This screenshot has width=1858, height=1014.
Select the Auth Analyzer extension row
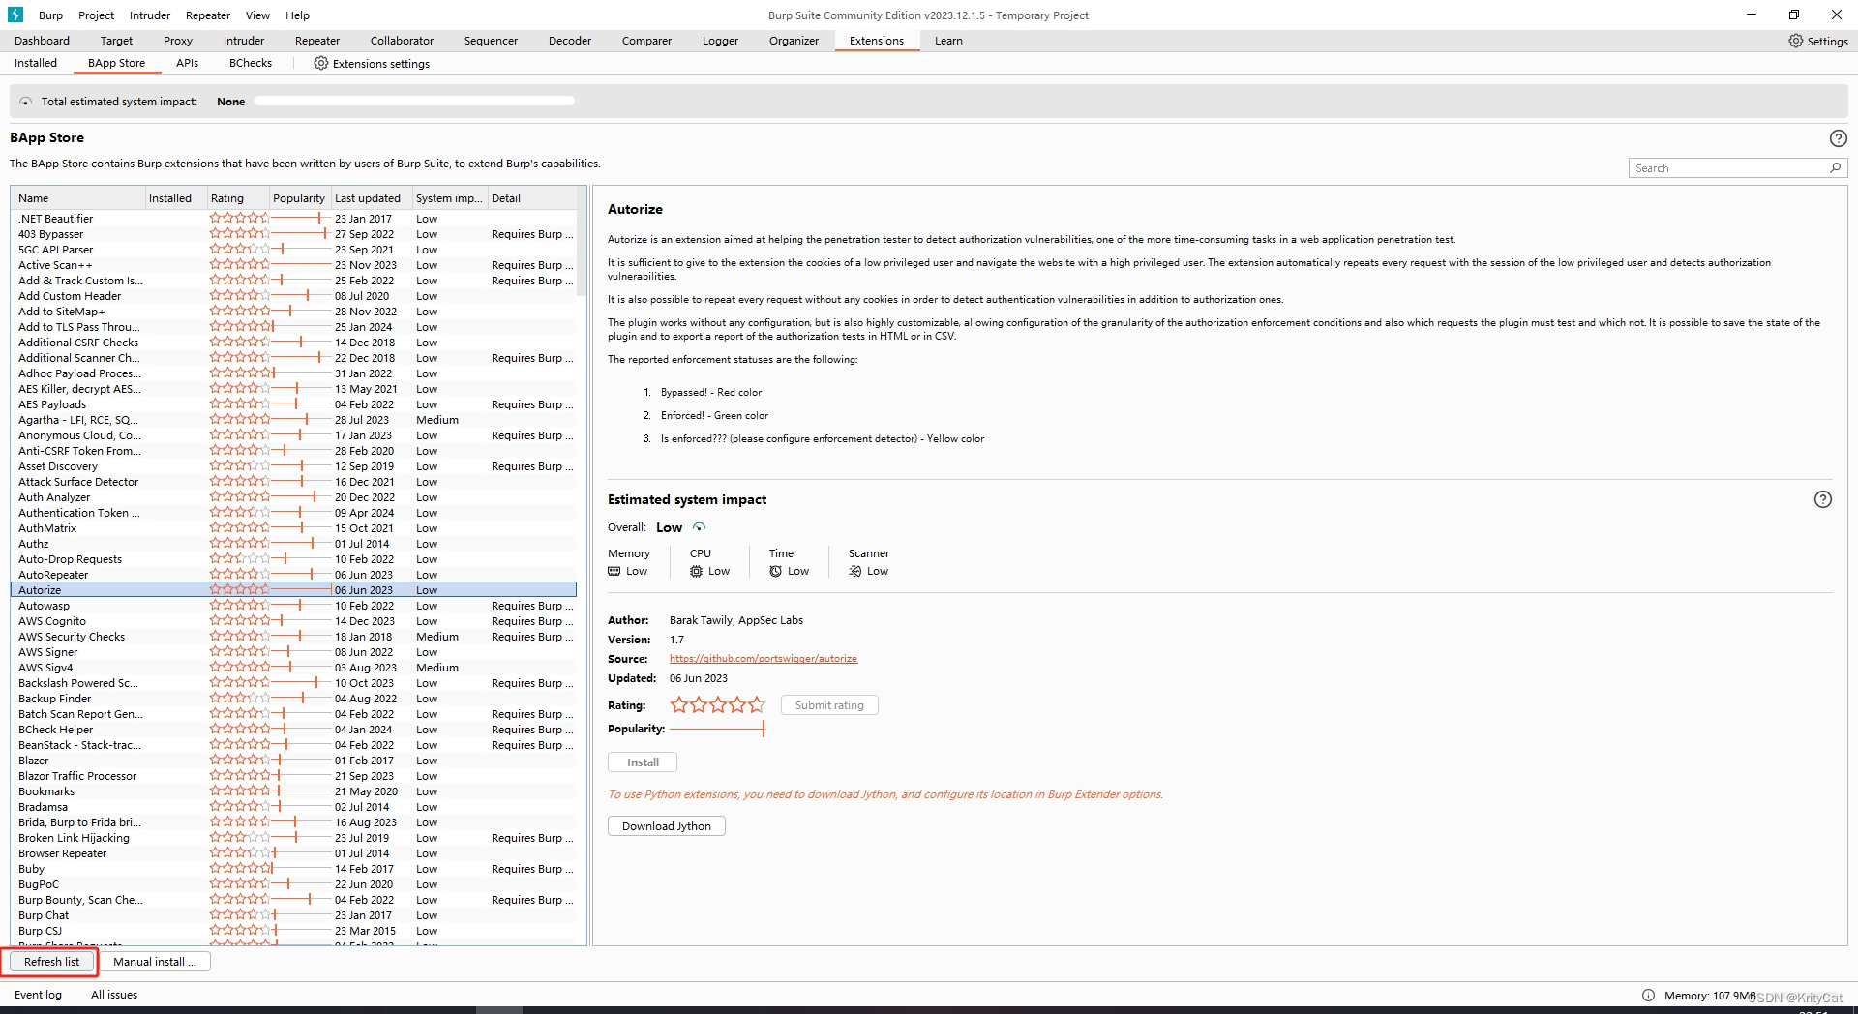(294, 497)
